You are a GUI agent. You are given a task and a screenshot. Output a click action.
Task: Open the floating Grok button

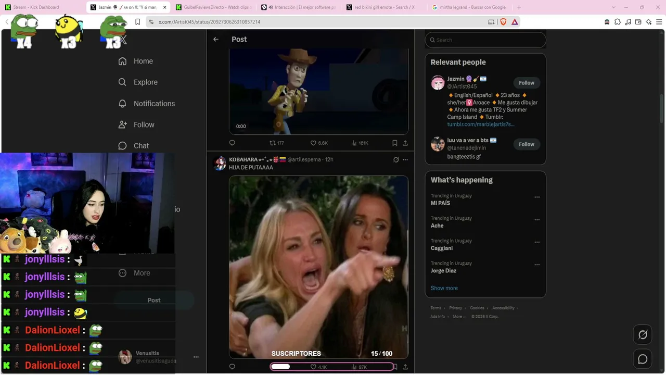tap(643, 335)
